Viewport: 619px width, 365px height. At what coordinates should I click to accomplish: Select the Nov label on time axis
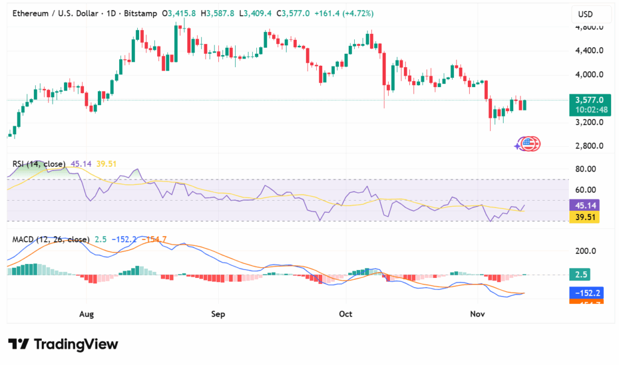pyautogui.click(x=478, y=314)
